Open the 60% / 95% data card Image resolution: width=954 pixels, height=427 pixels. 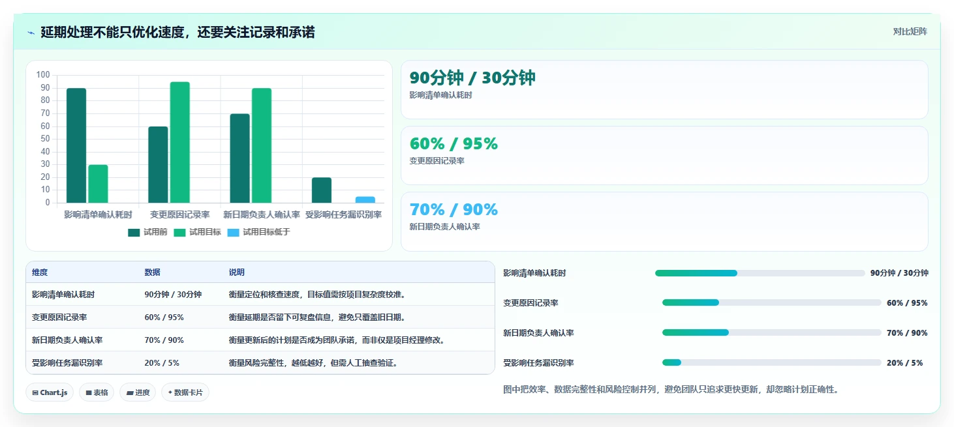click(664, 156)
